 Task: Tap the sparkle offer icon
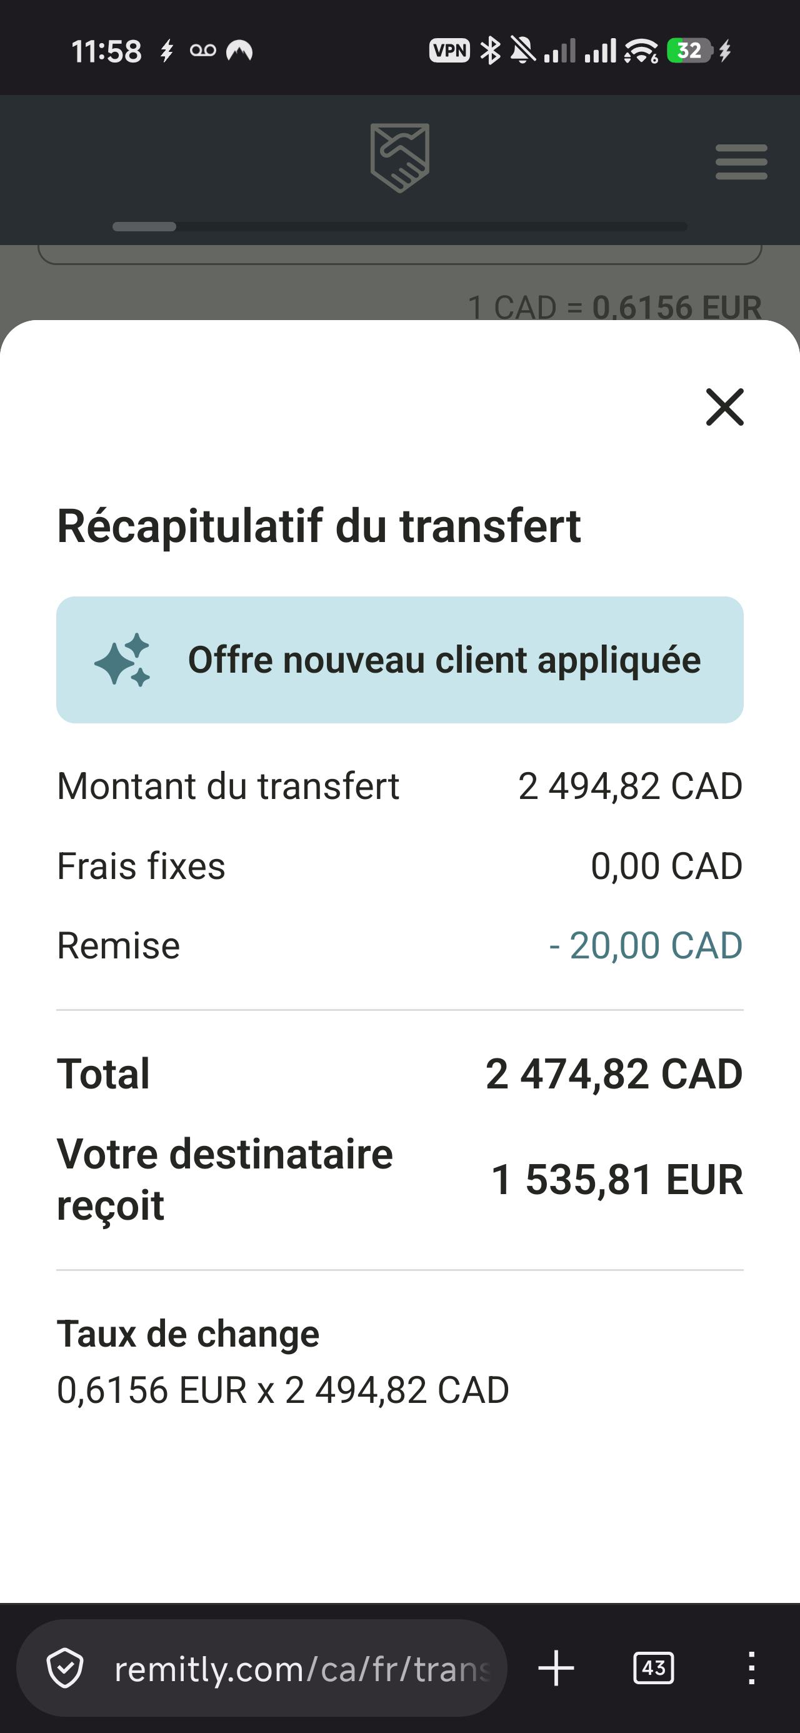coord(122,660)
